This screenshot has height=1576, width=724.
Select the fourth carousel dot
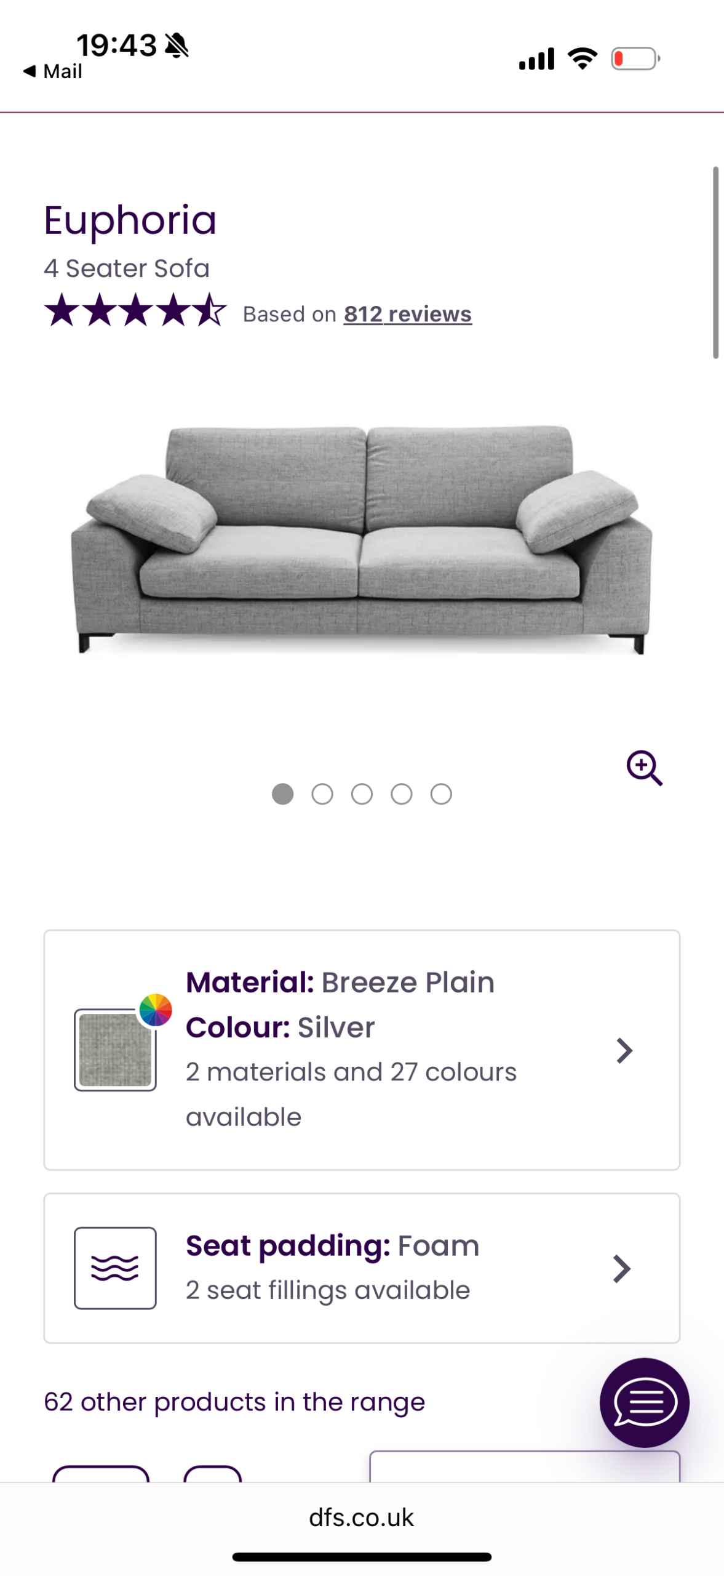coord(402,794)
